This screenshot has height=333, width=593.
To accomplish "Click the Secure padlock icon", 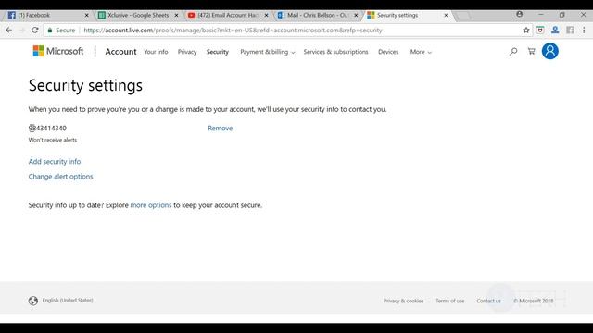I will [x=49, y=31].
